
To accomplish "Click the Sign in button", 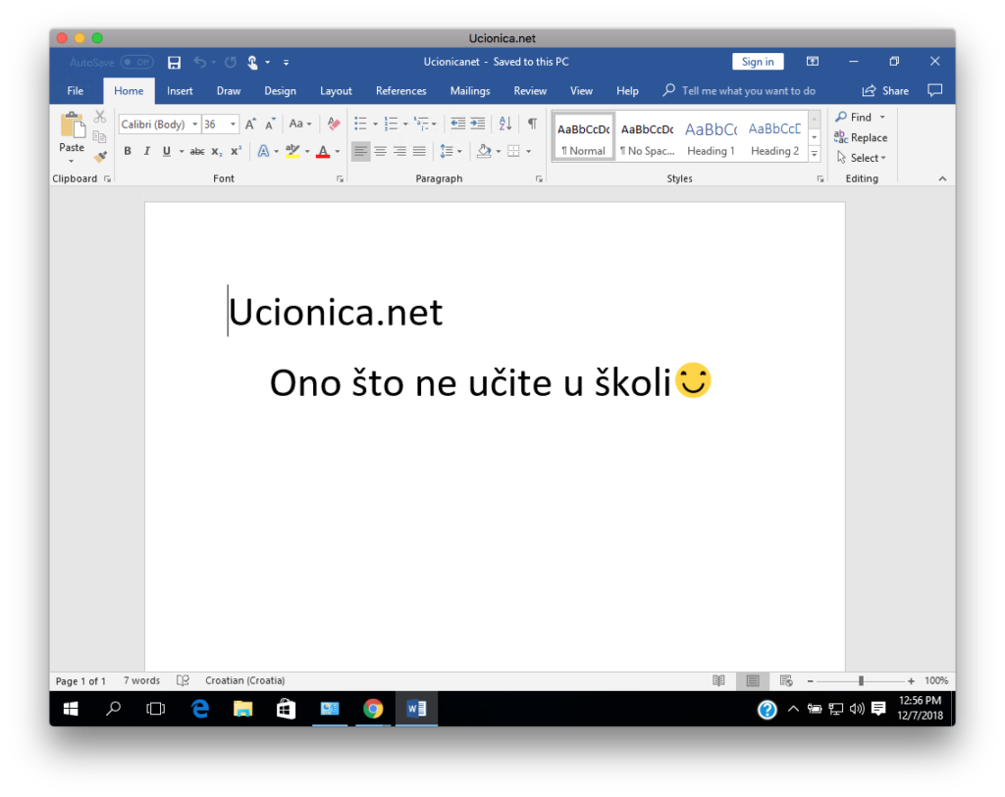I will click(x=757, y=62).
